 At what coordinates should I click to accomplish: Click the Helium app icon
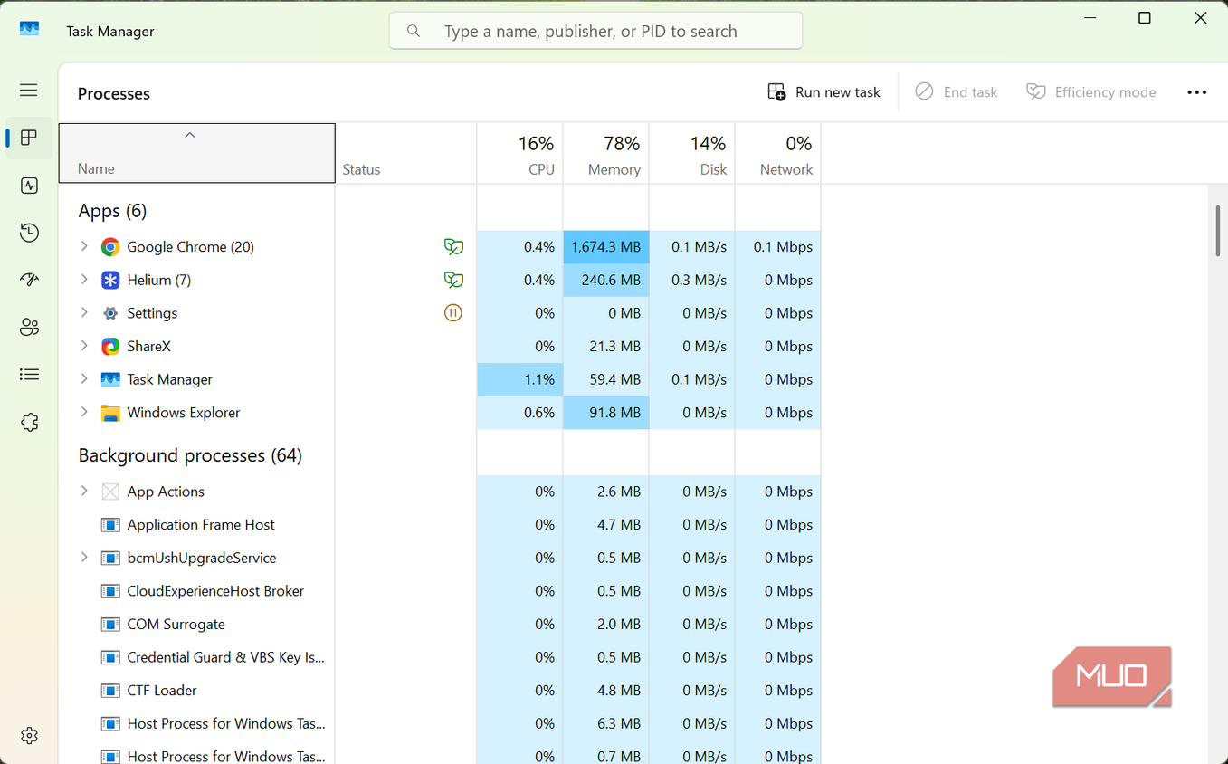tap(110, 280)
